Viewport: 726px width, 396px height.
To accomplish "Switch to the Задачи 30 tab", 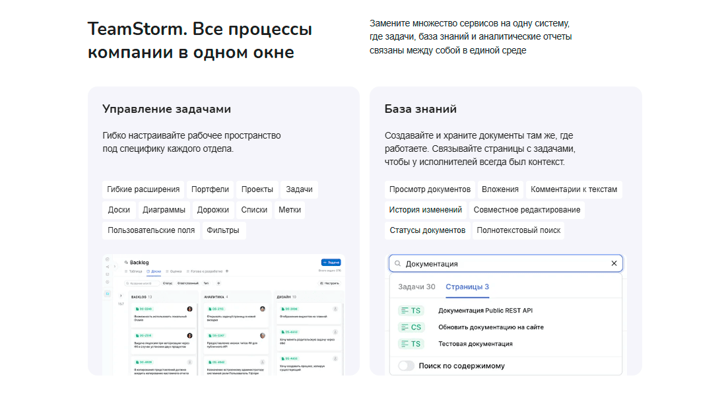I will click(416, 286).
